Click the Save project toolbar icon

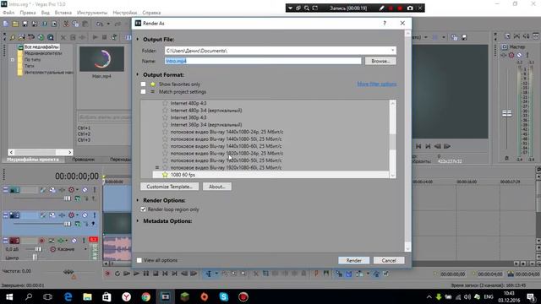(25, 24)
